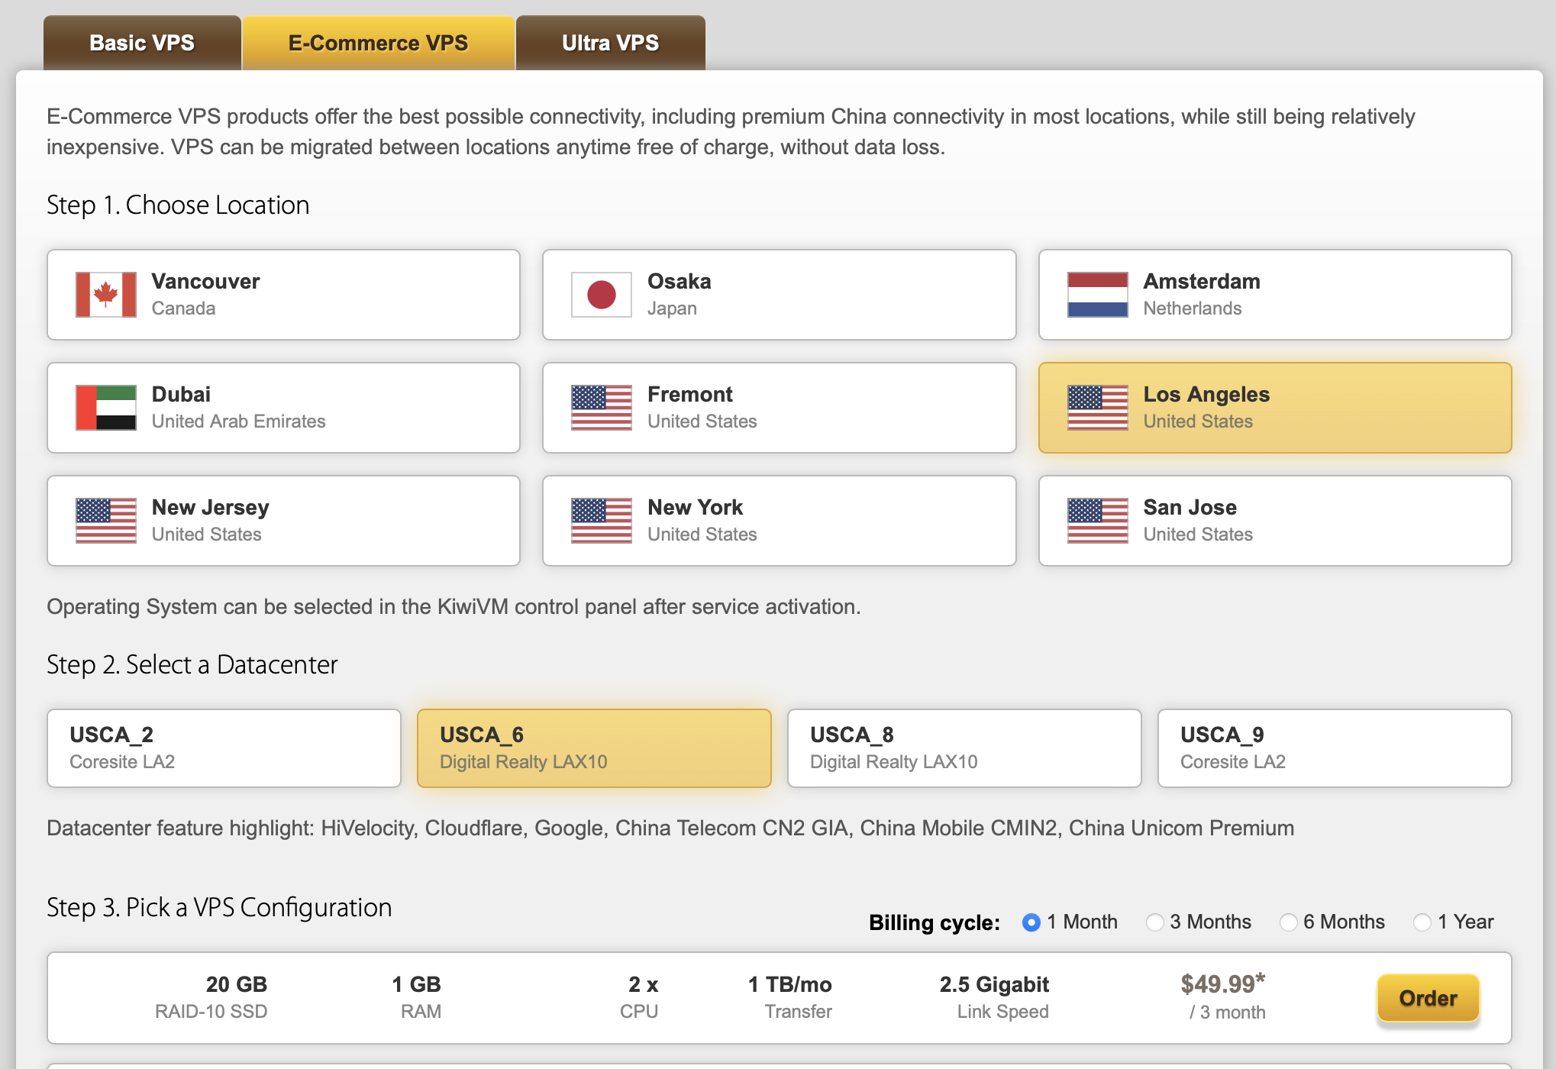1556x1069 pixels.
Task: Open the Ultra VPS tab
Action: (610, 43)
